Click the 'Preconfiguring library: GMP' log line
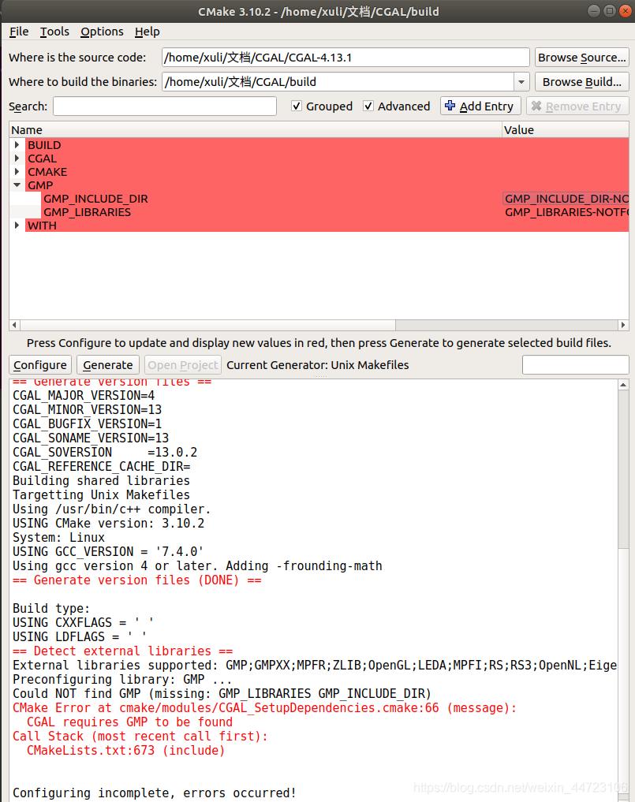 click(x=121, y=679)
